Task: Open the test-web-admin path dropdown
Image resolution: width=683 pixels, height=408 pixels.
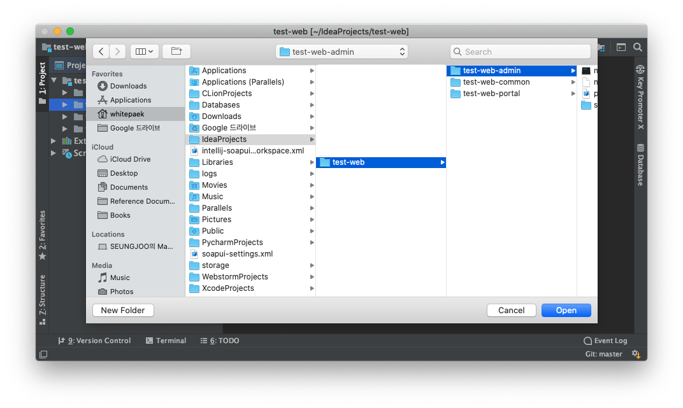Action: [342, 52]
